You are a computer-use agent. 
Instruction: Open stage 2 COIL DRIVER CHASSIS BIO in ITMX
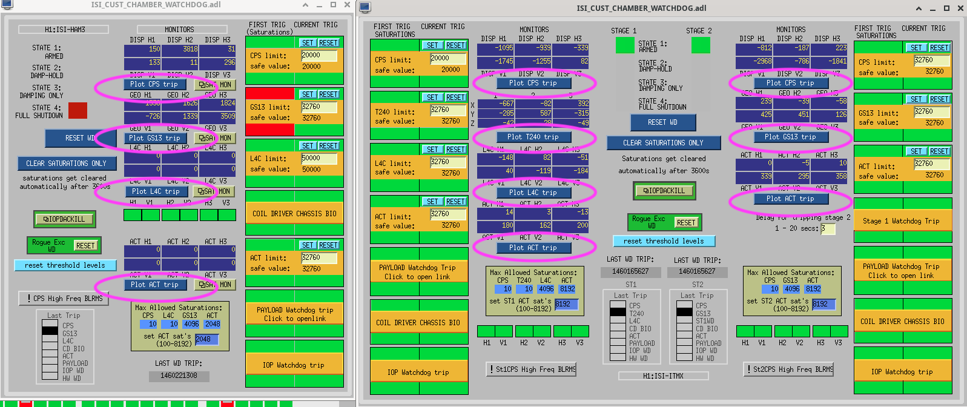pyautogui.click(x=903, y=322)
